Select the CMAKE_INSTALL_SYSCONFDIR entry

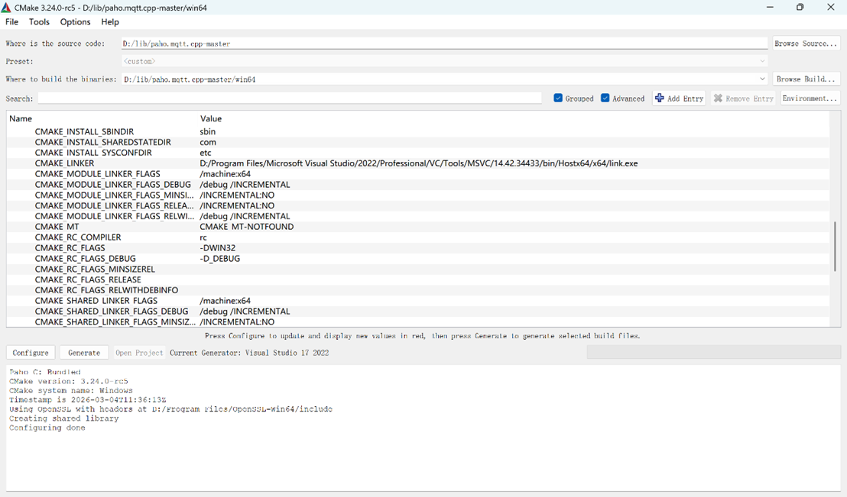click(x=93, y=153)
